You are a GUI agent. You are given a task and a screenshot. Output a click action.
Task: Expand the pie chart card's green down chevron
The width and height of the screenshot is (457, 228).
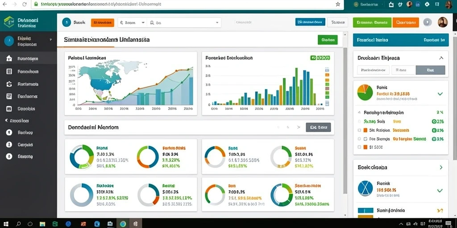tap(440, 94)
